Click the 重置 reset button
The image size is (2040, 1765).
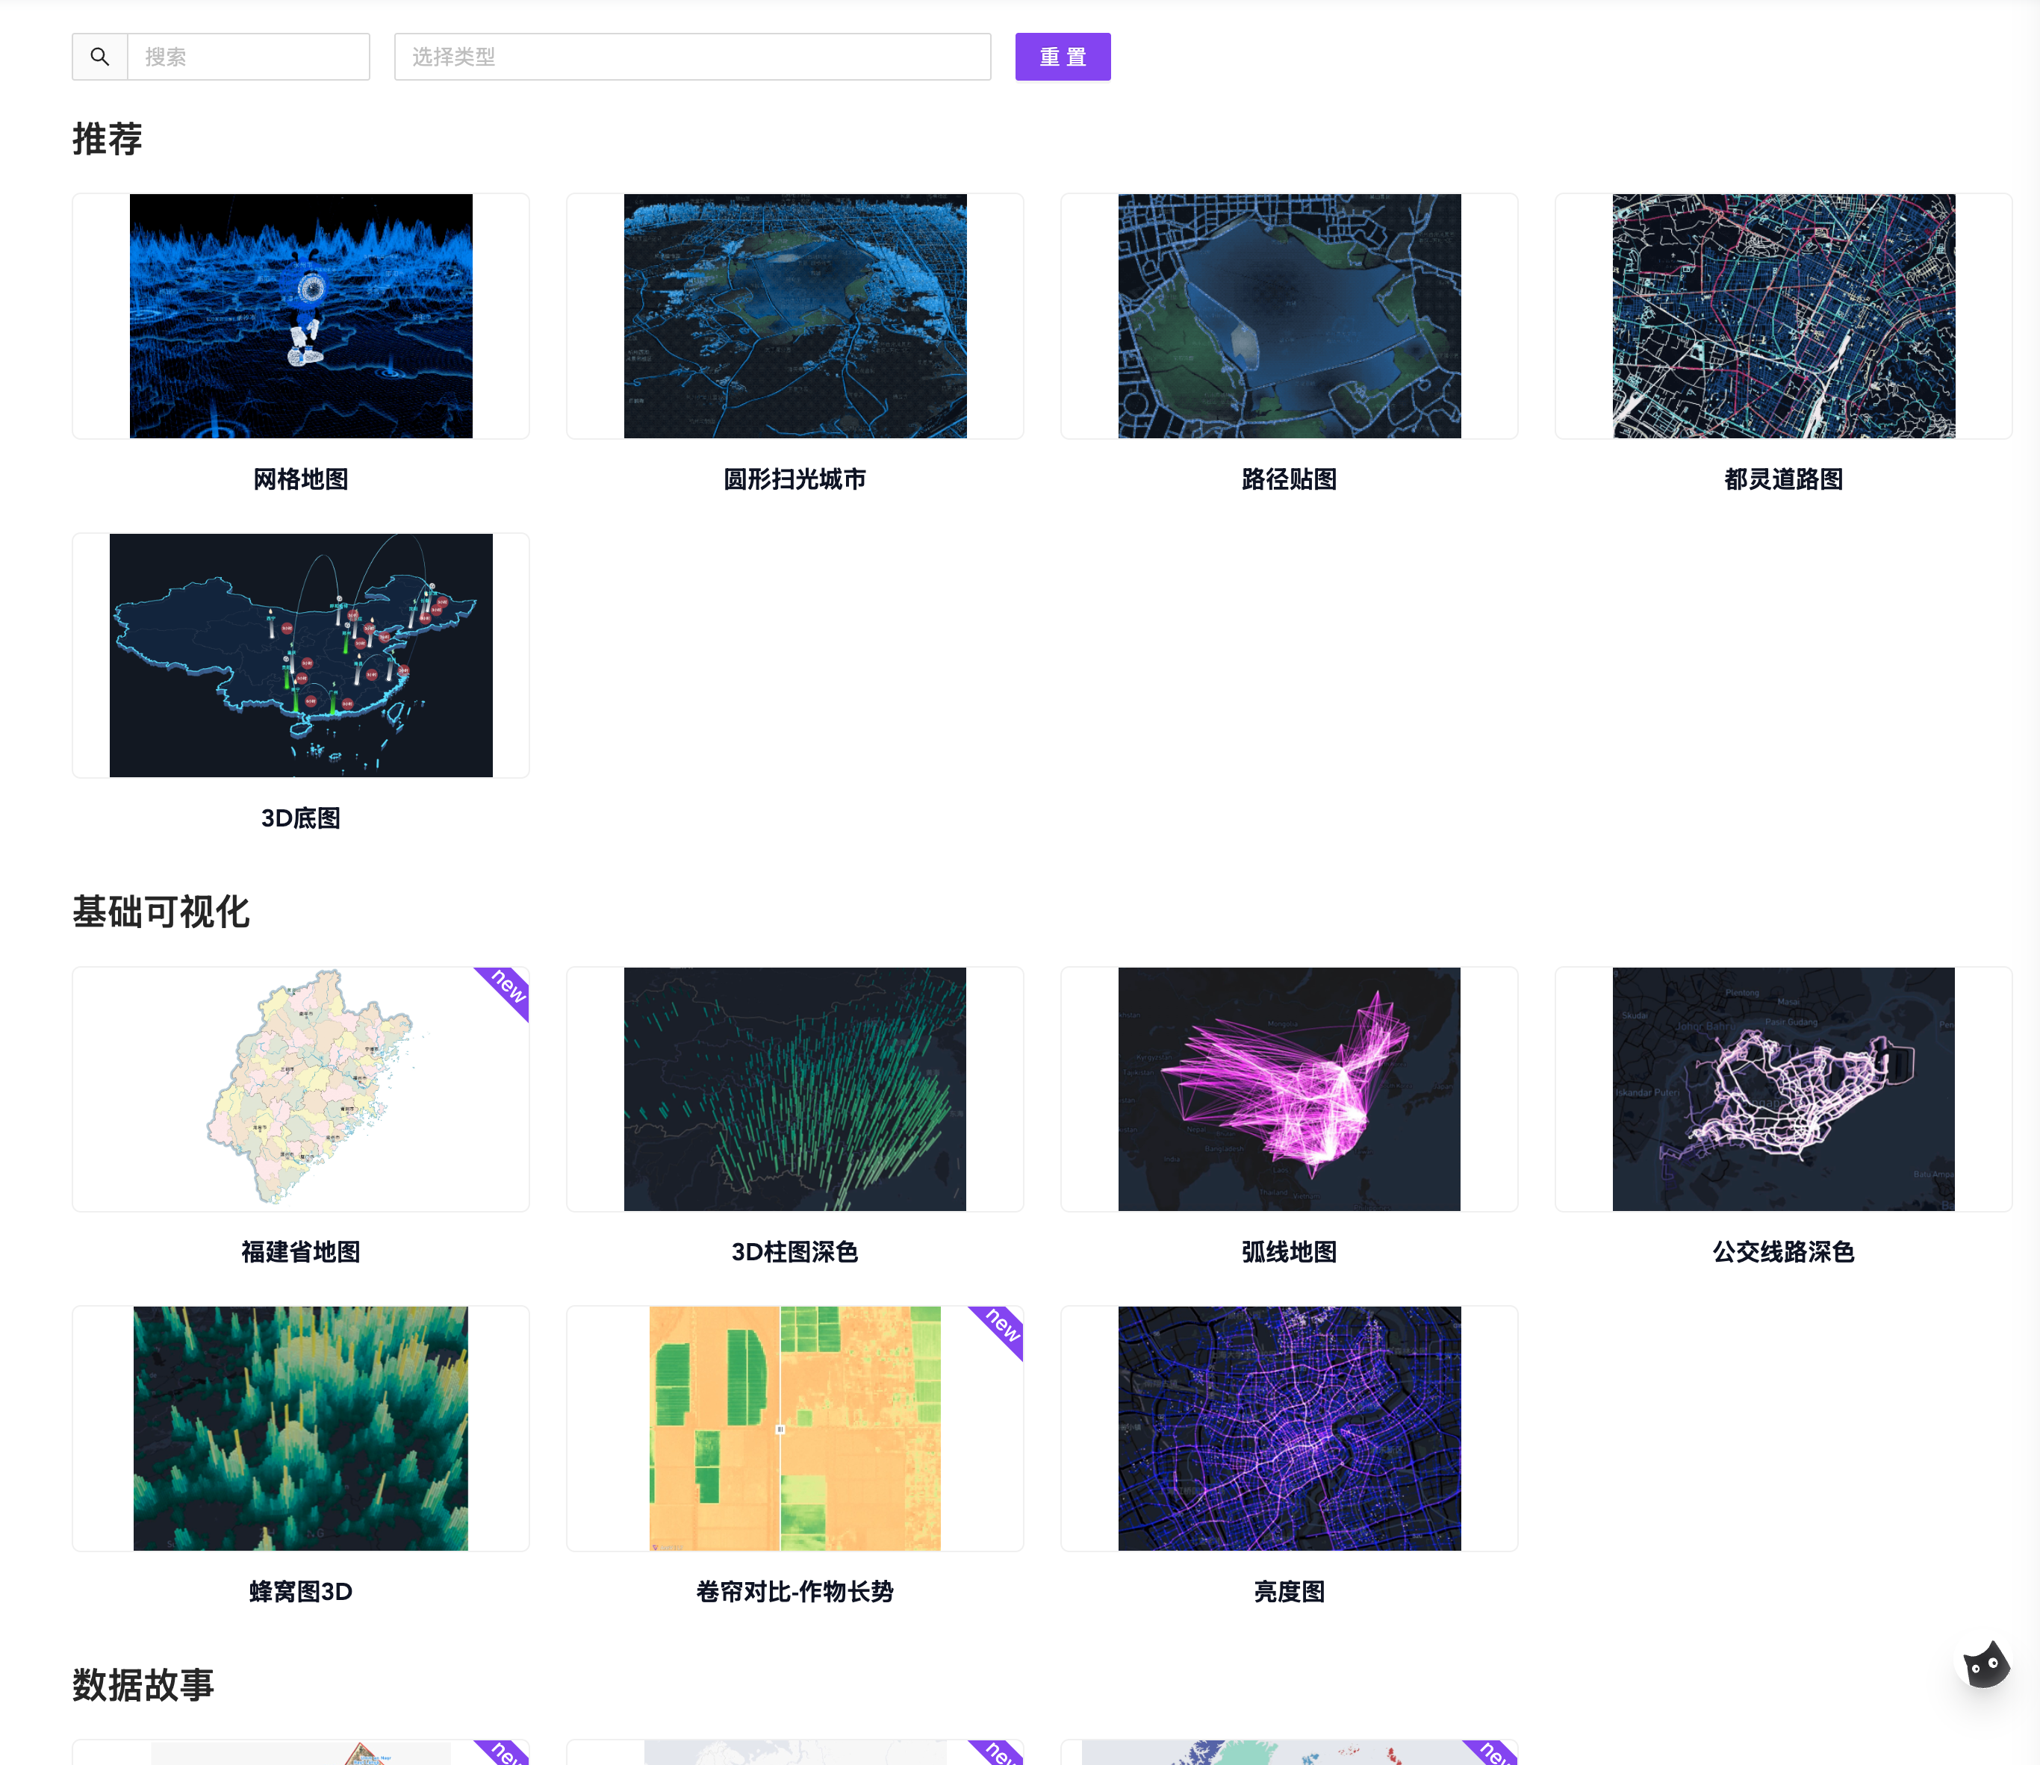click(x=1063, y=57)
